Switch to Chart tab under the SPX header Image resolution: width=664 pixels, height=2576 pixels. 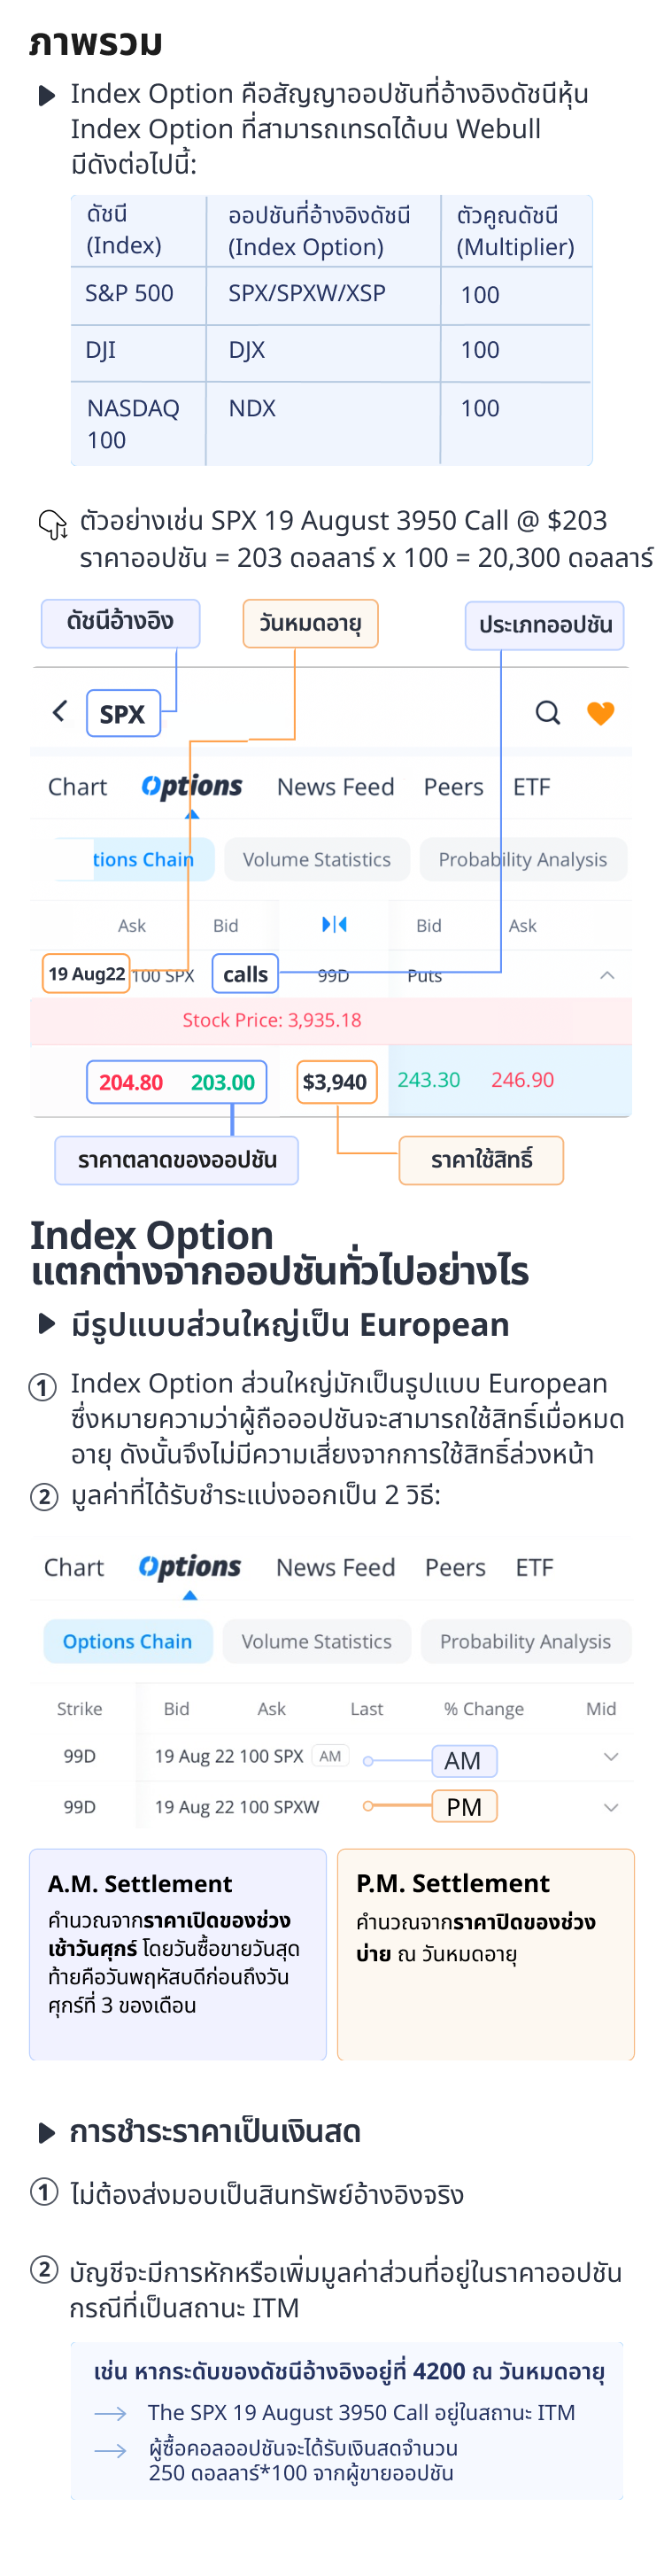pos(77,787)
